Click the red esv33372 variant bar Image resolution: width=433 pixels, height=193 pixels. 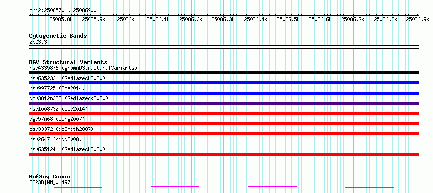224,134
